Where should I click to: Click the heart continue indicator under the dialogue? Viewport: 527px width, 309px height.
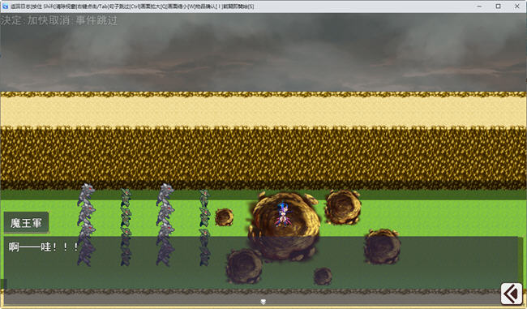263,302
